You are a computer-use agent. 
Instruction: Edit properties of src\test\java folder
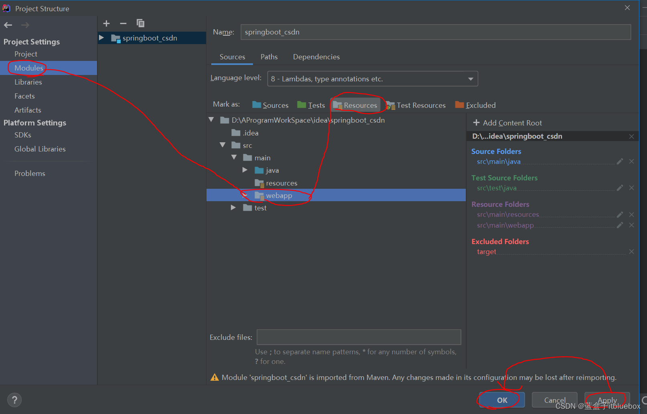coord(620,188)
